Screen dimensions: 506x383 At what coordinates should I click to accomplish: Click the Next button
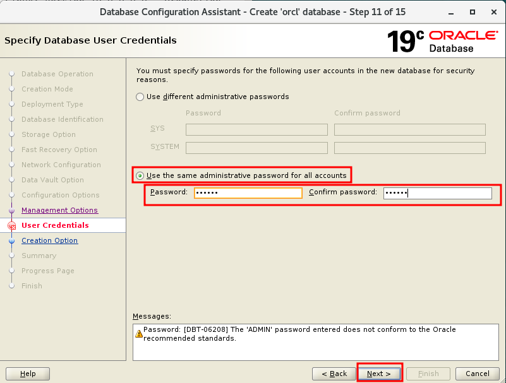coord(379,374)
